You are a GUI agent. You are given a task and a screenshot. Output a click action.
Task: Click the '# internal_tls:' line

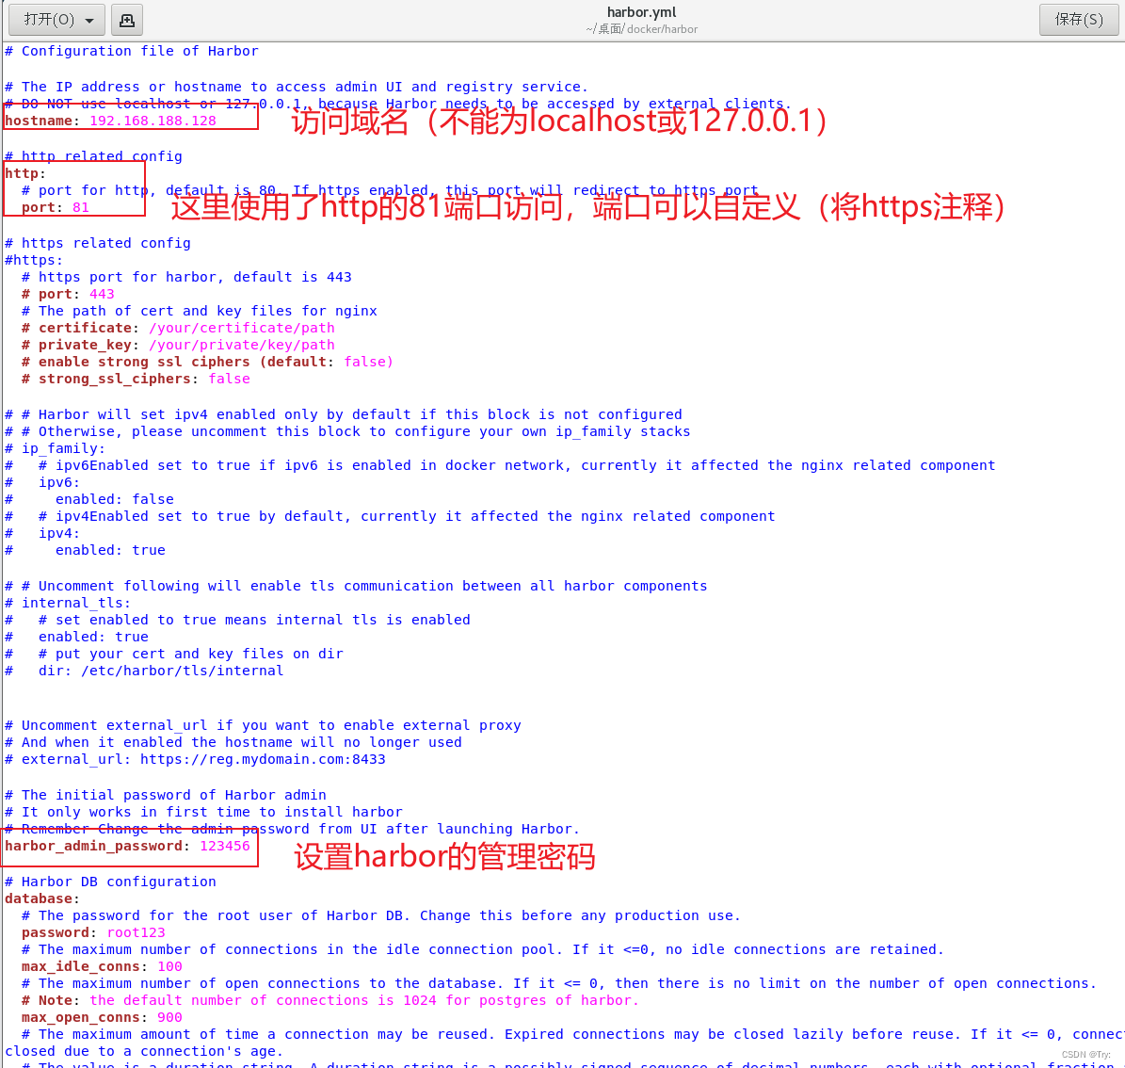(x=68, y=604)
